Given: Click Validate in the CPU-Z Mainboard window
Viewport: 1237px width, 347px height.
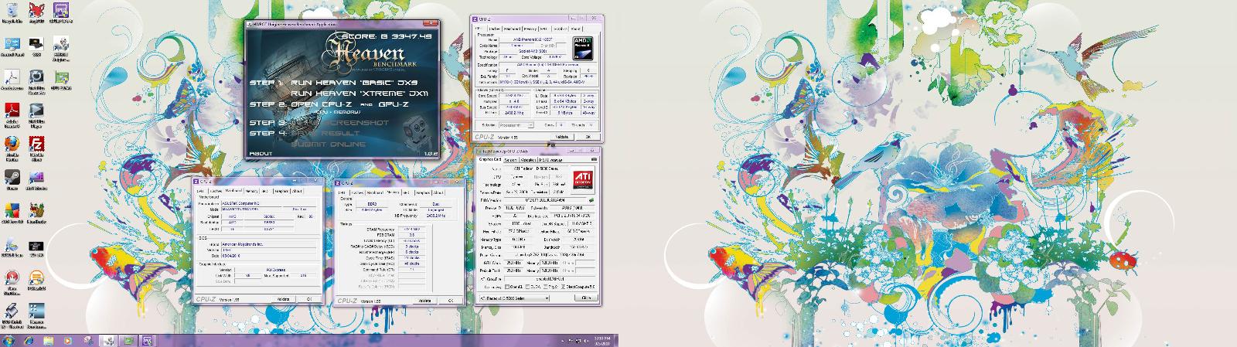Looking at the screenshot, I should pyautogui.click(x=283, y=299).
